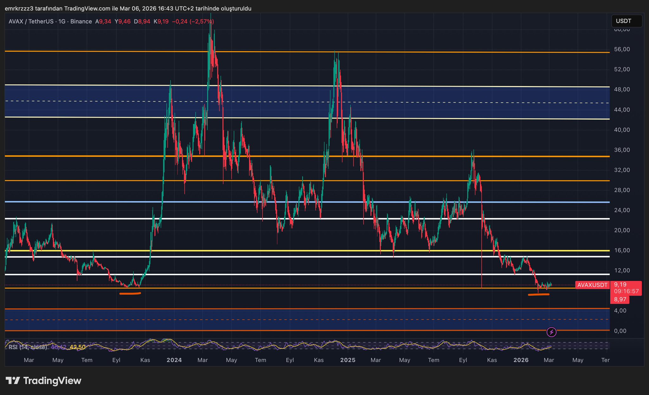Viewport: 649px width, 395px height.
Task: Click the −0,24 (−2,57%) change value
Action: 193,22
